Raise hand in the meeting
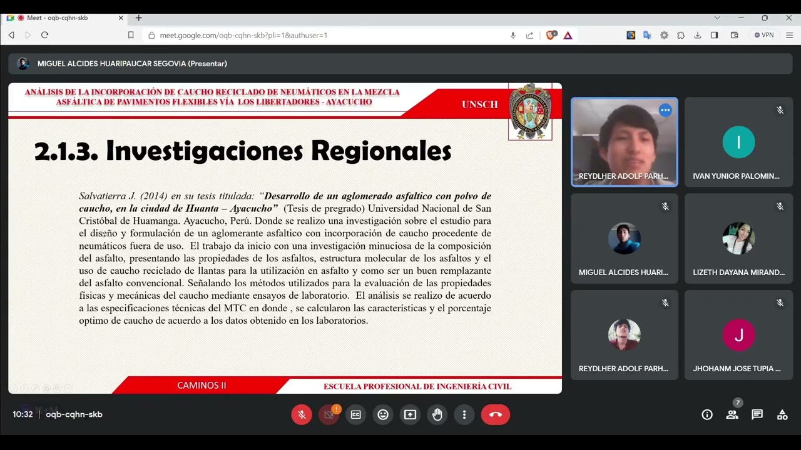 [x=437, y=414]
